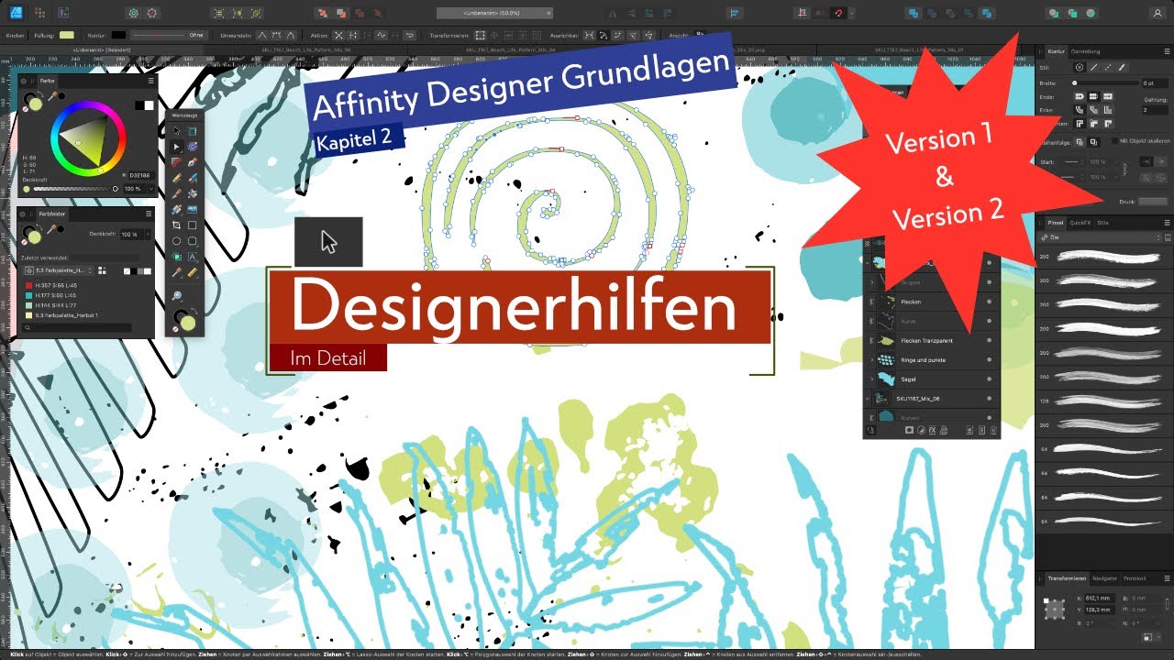Screen dimensions: 1174x660
Task: Enable 'Mit Objekt skalieren' checkbox
Action: pyautogui.click(x=1114, y=141)
